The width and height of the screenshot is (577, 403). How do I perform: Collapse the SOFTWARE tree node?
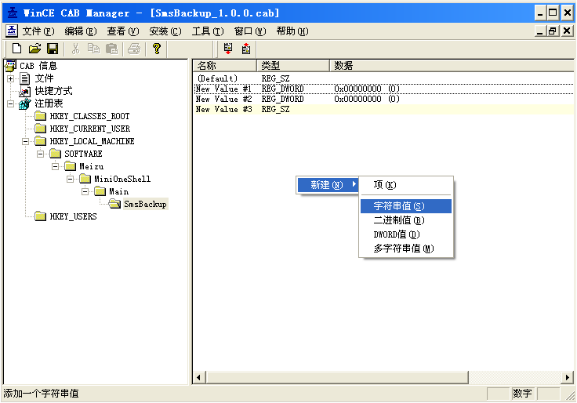41,154
